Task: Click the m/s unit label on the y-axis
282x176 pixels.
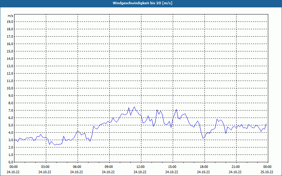Action: pyautogui.click(x=10, y=16)
